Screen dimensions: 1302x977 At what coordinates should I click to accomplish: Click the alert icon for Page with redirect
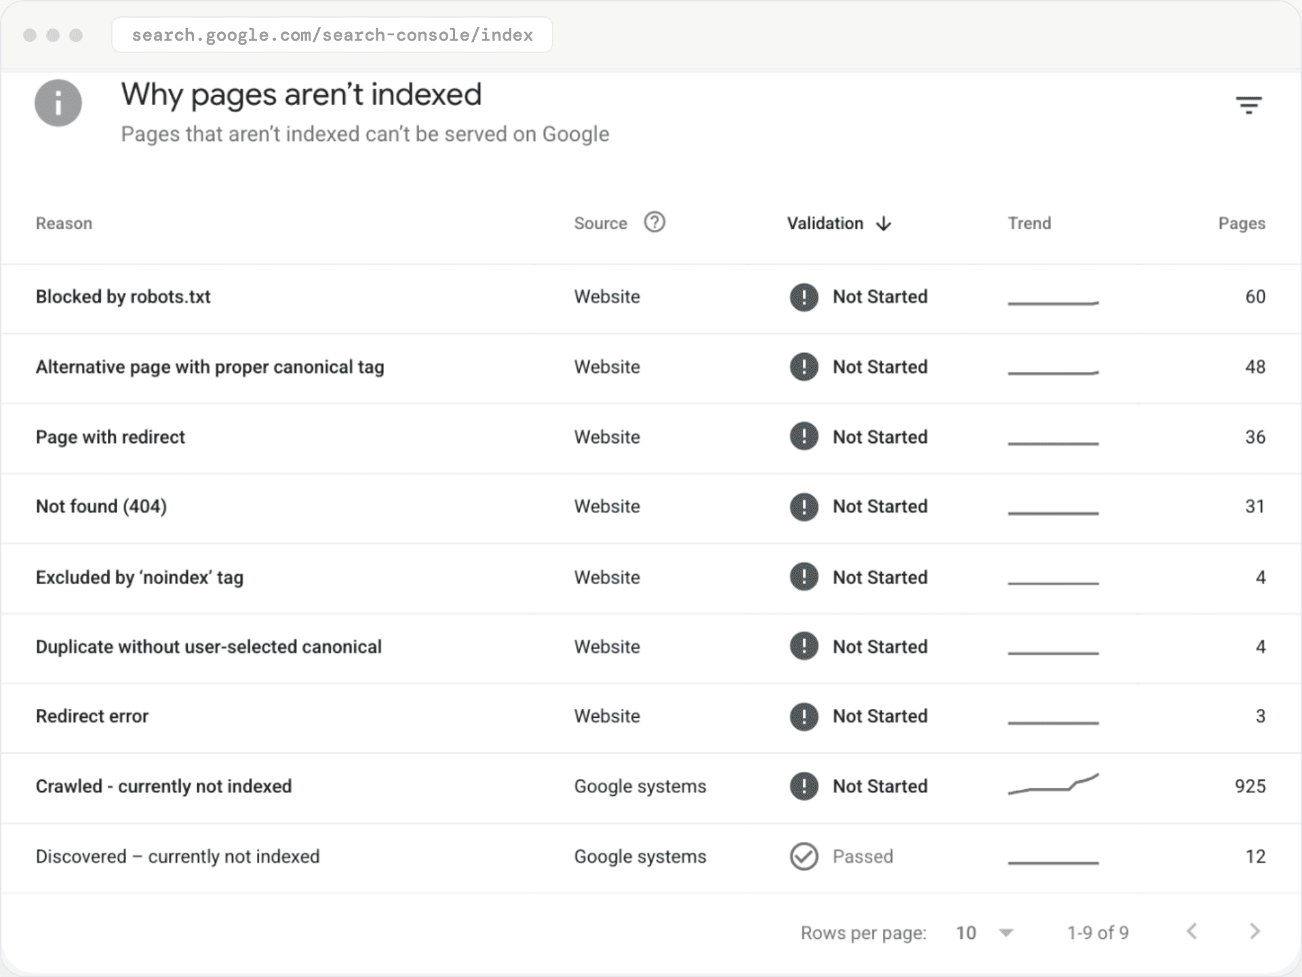804,437
